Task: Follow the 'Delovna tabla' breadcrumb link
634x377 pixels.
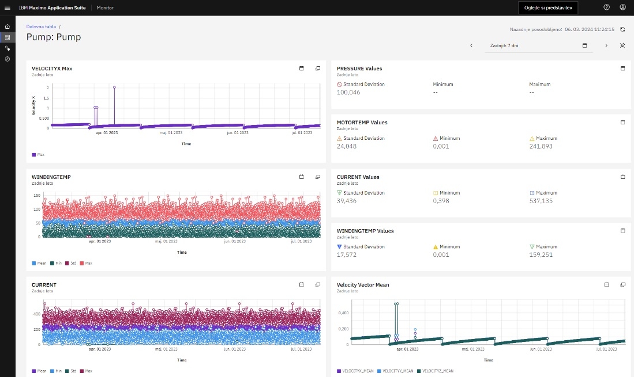Action: [41, 26]
